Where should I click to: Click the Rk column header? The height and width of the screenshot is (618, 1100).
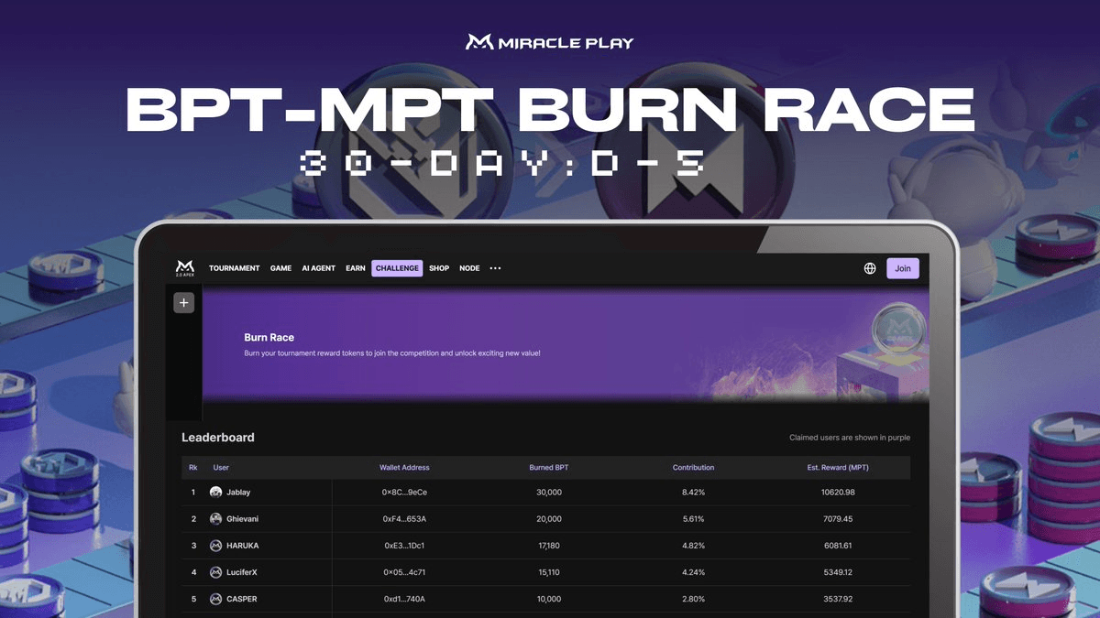(193, 468)
